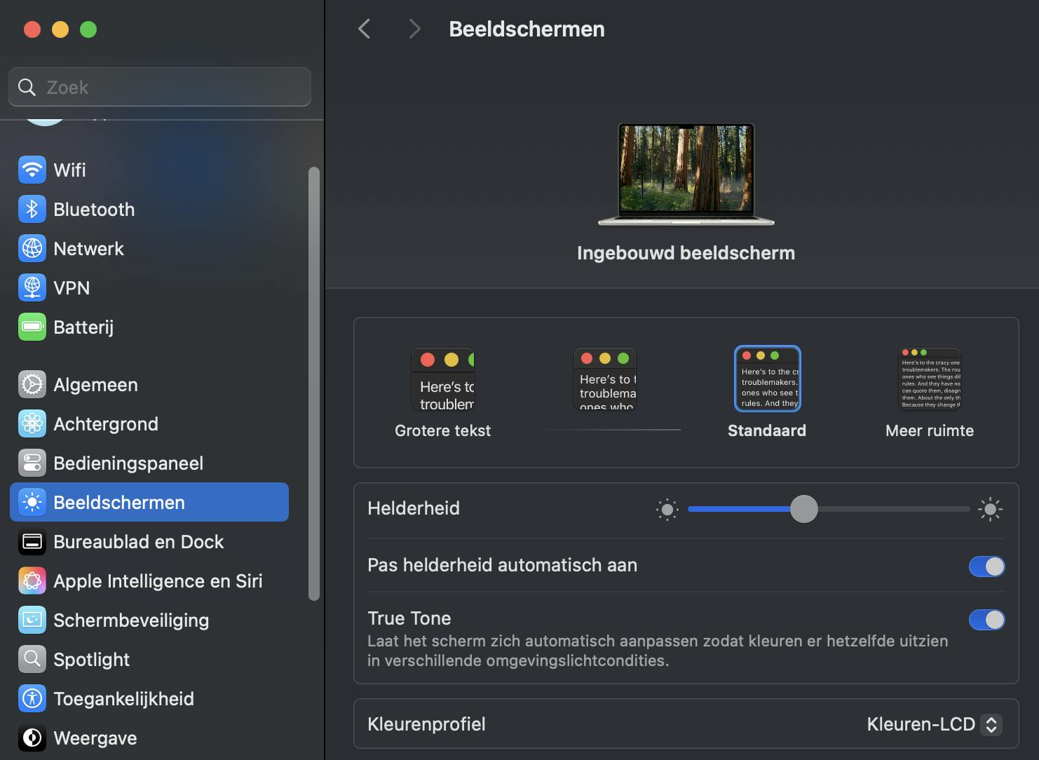This screenshot has height=760, width=1039.
Task: Select the Beeldschermen brightness icon
Action: point(32,502)
